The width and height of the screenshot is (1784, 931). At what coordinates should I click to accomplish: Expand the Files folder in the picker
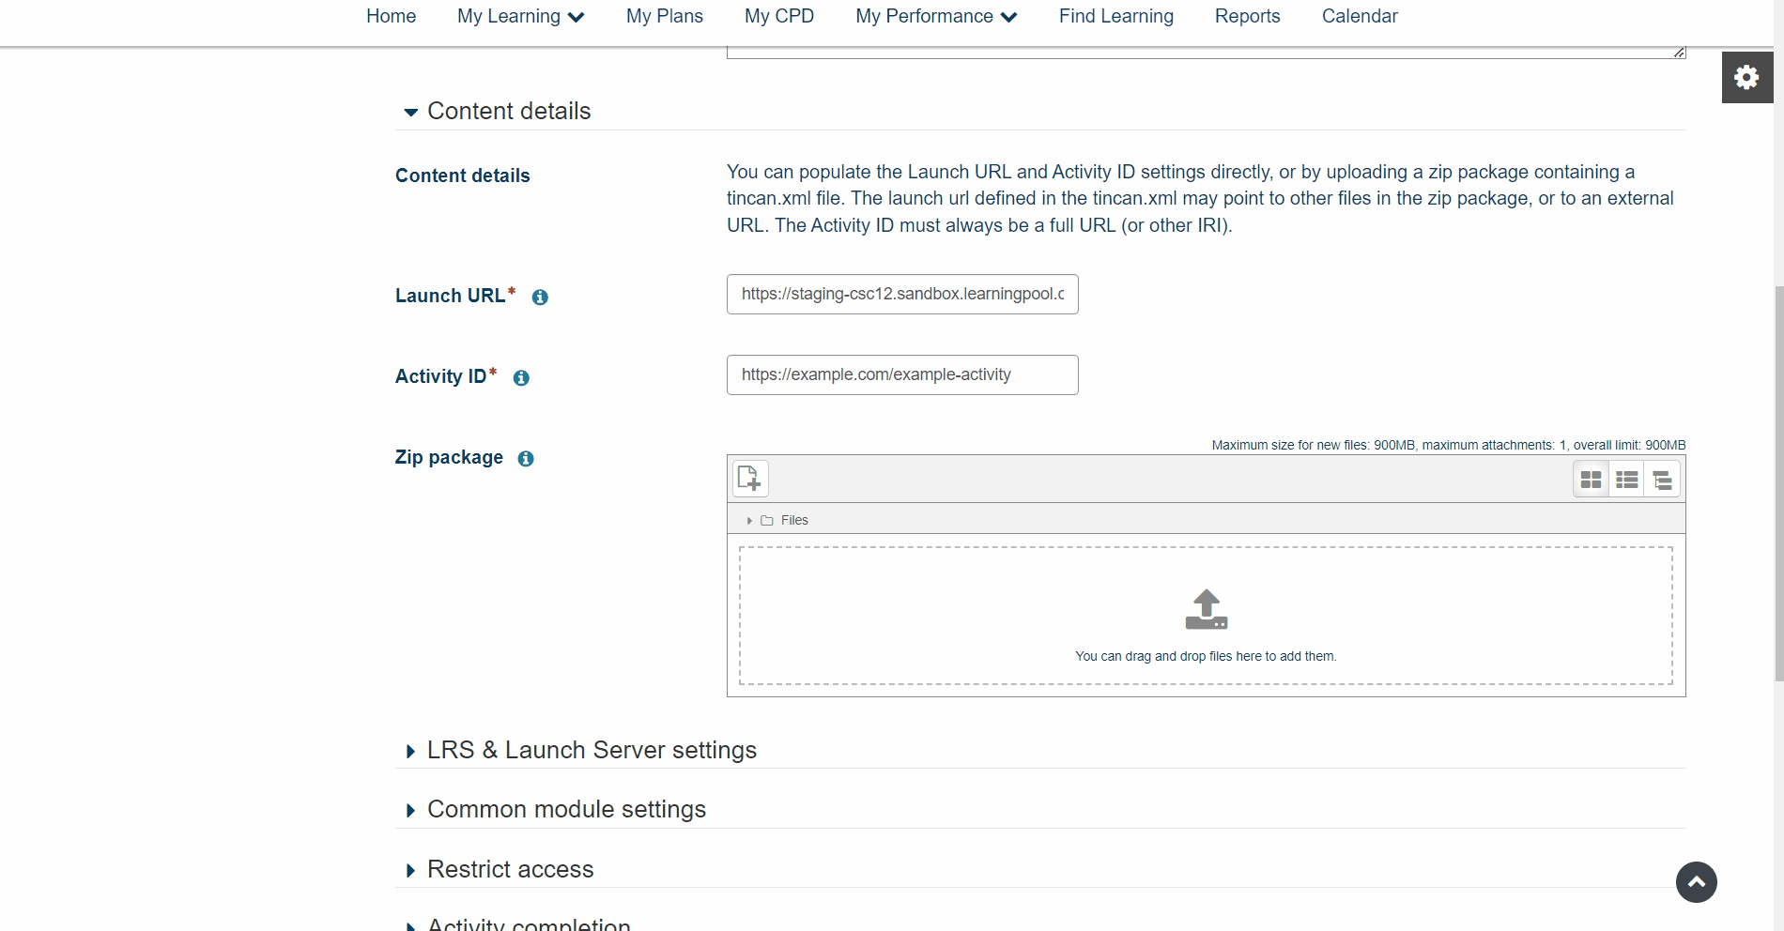pyautogui.click(x=748, y=520)
